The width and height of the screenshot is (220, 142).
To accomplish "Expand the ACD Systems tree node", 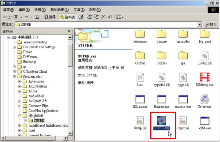I will (20, 86).
